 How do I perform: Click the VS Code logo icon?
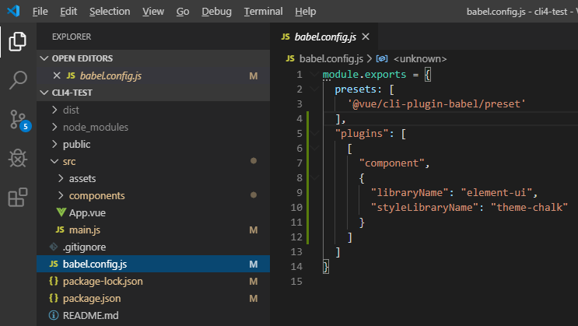[13, 11]
